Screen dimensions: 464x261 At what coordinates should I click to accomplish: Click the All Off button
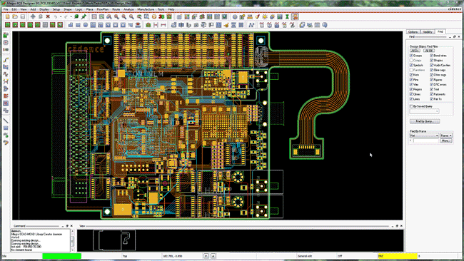pos(429,51)
